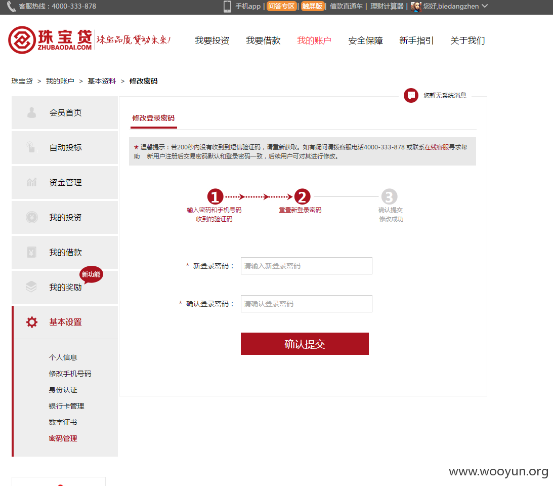Viewport: 553px width, 486px height.
Task: Click the user avatar picture
Action: pyautogui.click(x=416, y=7)
